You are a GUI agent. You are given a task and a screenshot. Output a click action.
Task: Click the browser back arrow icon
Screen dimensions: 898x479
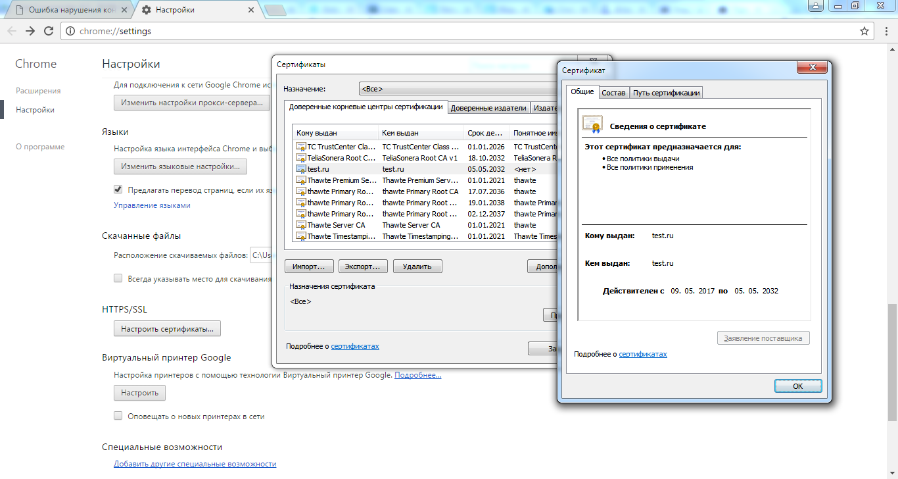tap(12, 31)
